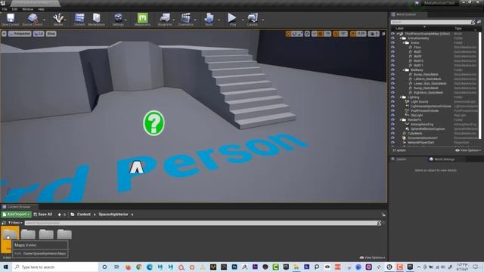Toggle eye icon for AtmosphericFog
Viewport: 484px width, 272px height.
tap(392, 124)
